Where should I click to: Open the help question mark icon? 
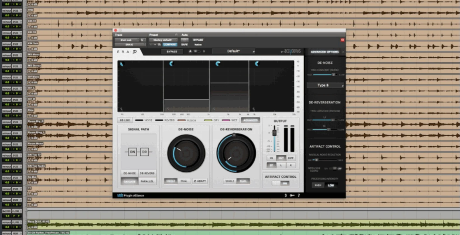point(299,195)
